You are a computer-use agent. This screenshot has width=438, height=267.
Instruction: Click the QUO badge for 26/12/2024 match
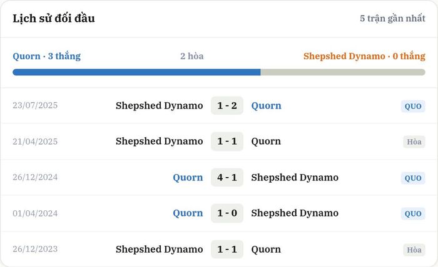413,178
